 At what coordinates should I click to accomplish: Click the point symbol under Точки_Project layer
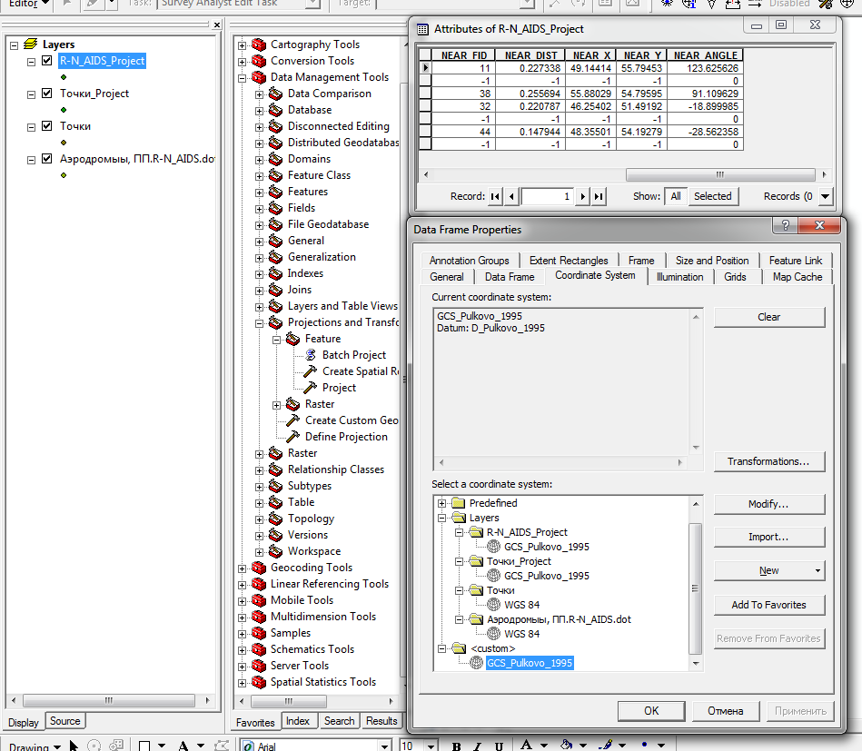pos(64,110)
